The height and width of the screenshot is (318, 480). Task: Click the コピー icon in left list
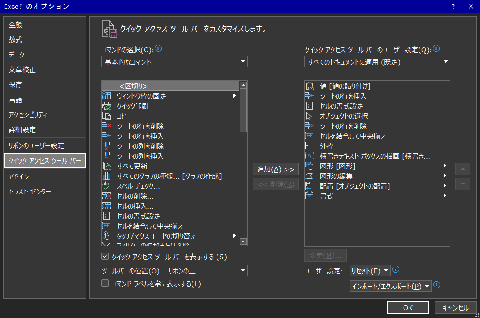(106, 116)
